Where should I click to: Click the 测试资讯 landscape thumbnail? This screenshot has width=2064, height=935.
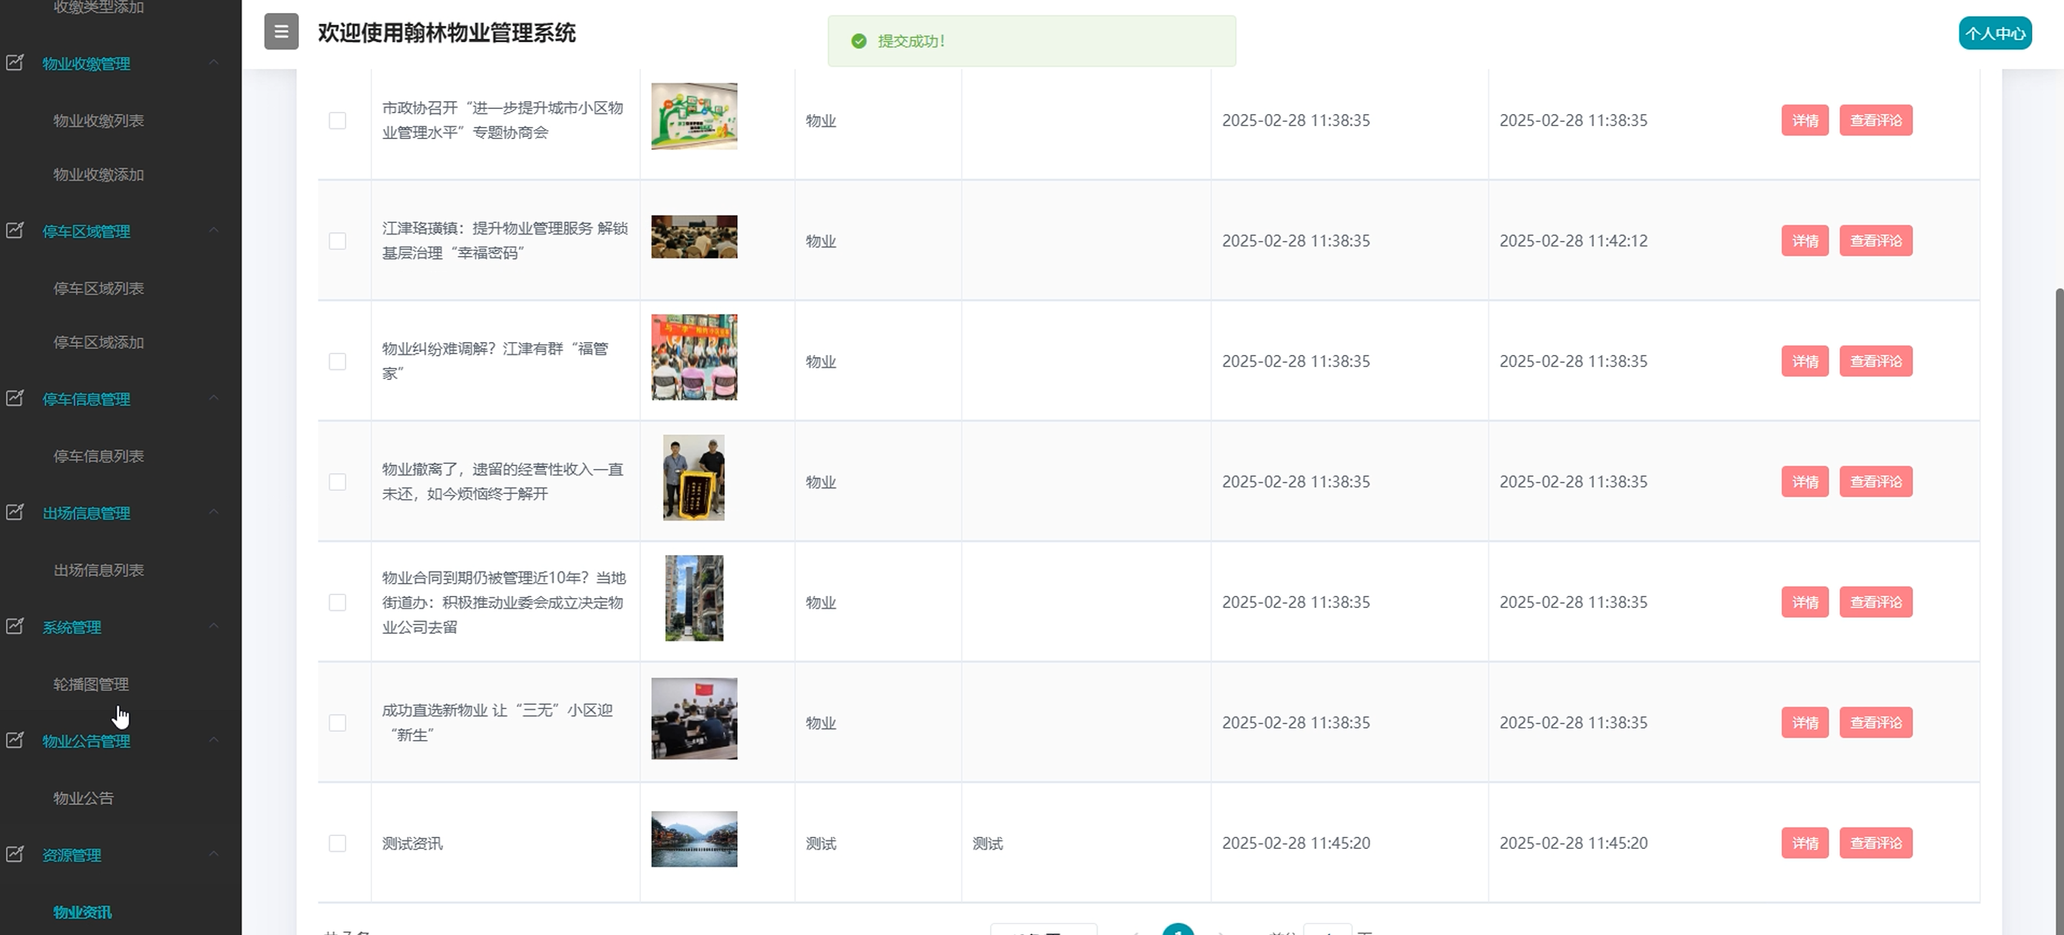tap(694, 839)
